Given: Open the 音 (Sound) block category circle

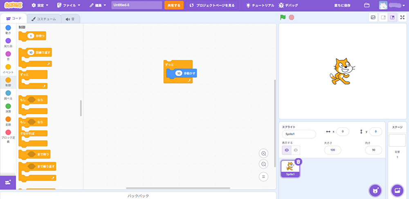Looking at the screenshot, I should click(x=8, y=54).
